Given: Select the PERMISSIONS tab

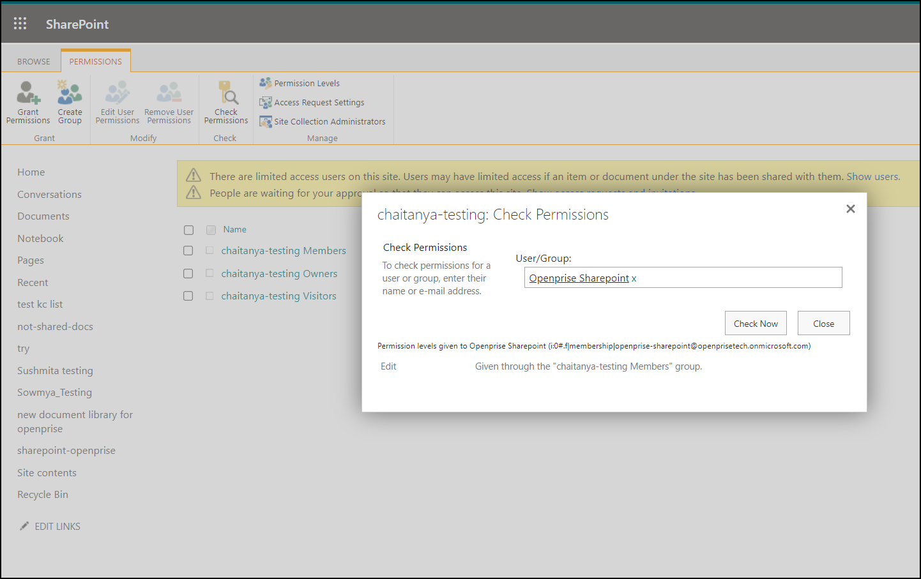Looking at the screenshot, I should pos(96,61).
